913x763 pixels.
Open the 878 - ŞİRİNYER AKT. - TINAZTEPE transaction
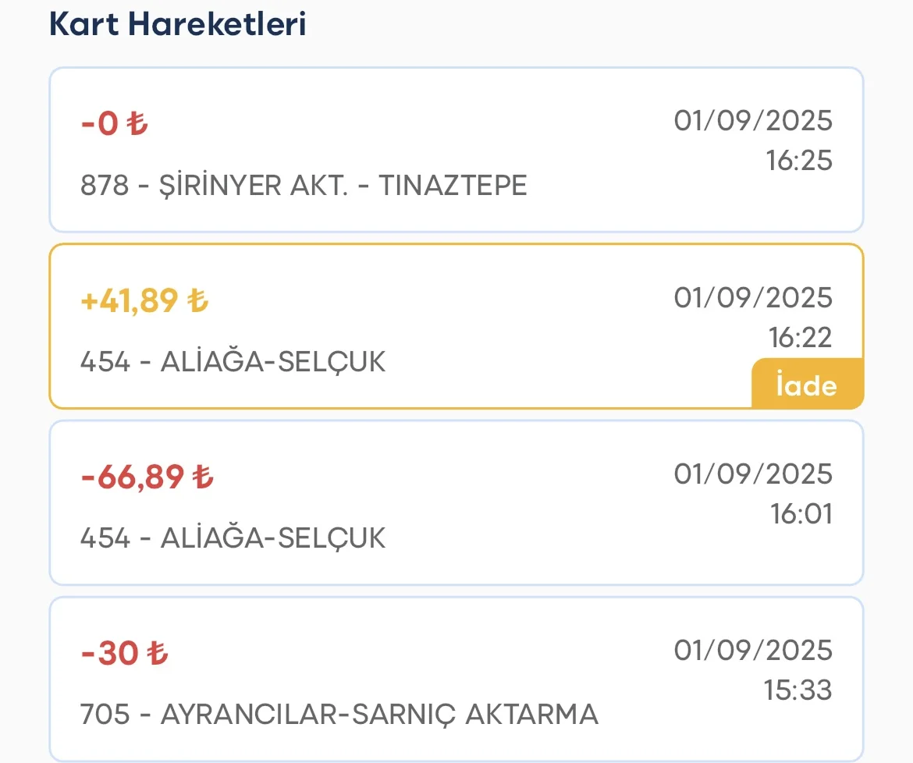304,186
